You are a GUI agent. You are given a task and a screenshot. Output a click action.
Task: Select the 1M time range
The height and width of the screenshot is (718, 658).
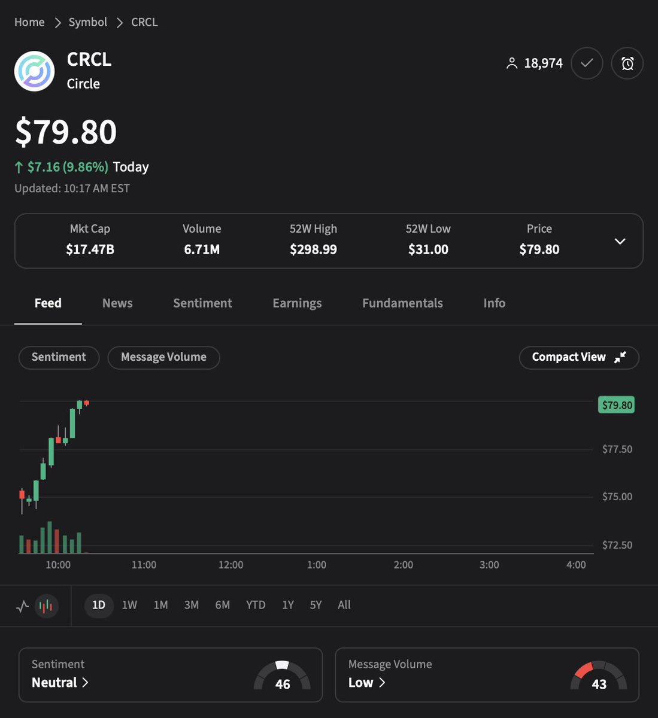[x=160, y=605]
